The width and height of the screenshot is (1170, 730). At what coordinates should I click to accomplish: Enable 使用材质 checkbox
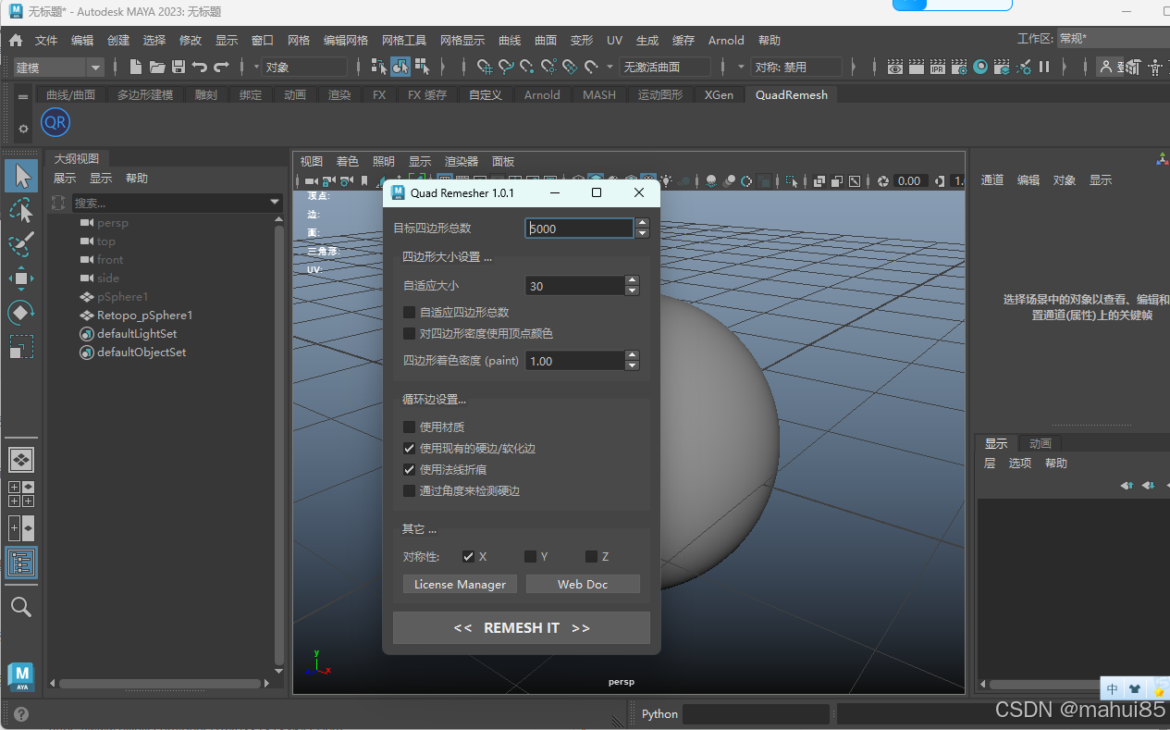410,427
